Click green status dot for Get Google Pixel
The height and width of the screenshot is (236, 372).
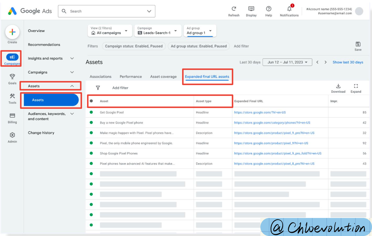(x=91, y=112)
